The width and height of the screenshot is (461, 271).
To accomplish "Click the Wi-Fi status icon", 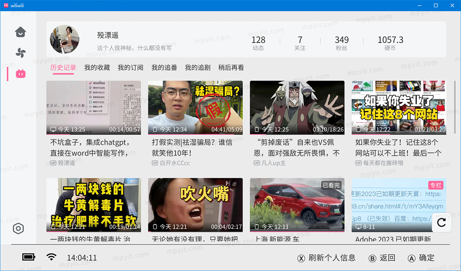I will 52,257.
